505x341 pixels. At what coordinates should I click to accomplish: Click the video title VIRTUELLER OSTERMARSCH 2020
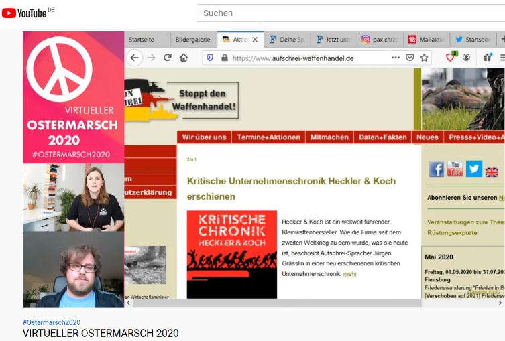tap(101, 333)
